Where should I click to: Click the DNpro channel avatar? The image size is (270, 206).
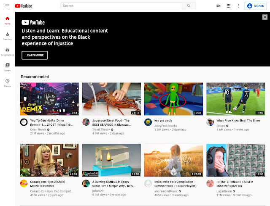tap(210, 122)
